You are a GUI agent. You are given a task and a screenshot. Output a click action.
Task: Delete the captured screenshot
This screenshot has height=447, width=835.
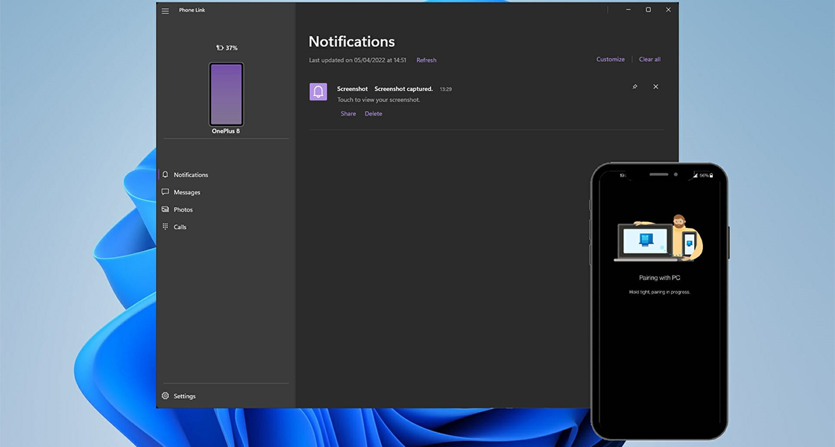click(x=374, y=113)
